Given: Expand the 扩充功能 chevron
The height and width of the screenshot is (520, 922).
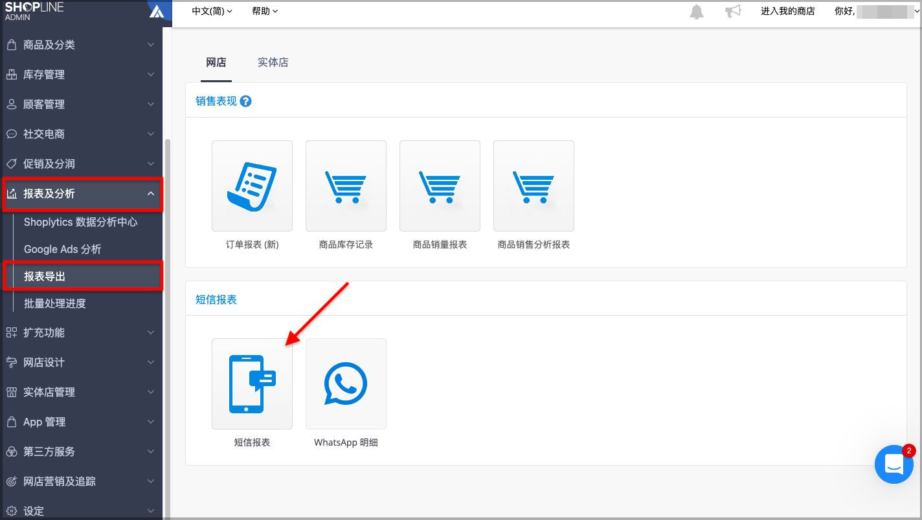Looking at the screenshot, I should click(x=151, y=332).
